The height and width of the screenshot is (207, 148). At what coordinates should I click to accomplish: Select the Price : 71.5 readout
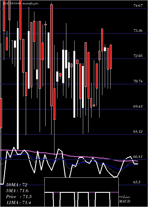(19, 197)
